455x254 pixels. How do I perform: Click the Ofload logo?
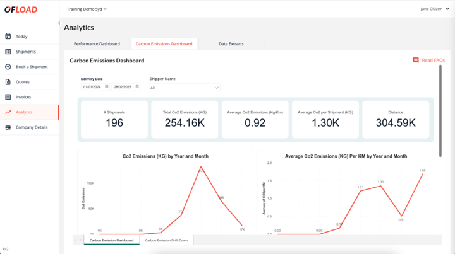point(22,9)
